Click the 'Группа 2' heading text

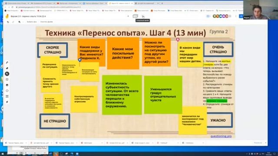(218, 32)
